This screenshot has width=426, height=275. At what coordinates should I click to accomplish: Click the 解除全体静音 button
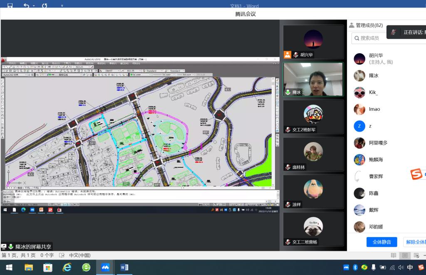[415, 242]
